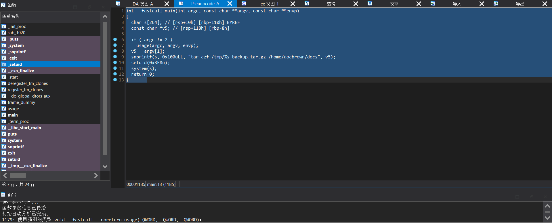Select the _system function entry
This screenshot has width=552, height=223.
tap(50, 45)
